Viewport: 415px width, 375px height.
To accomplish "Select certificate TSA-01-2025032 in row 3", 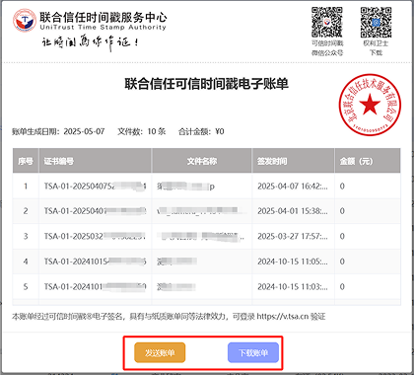I will [95, 236].
